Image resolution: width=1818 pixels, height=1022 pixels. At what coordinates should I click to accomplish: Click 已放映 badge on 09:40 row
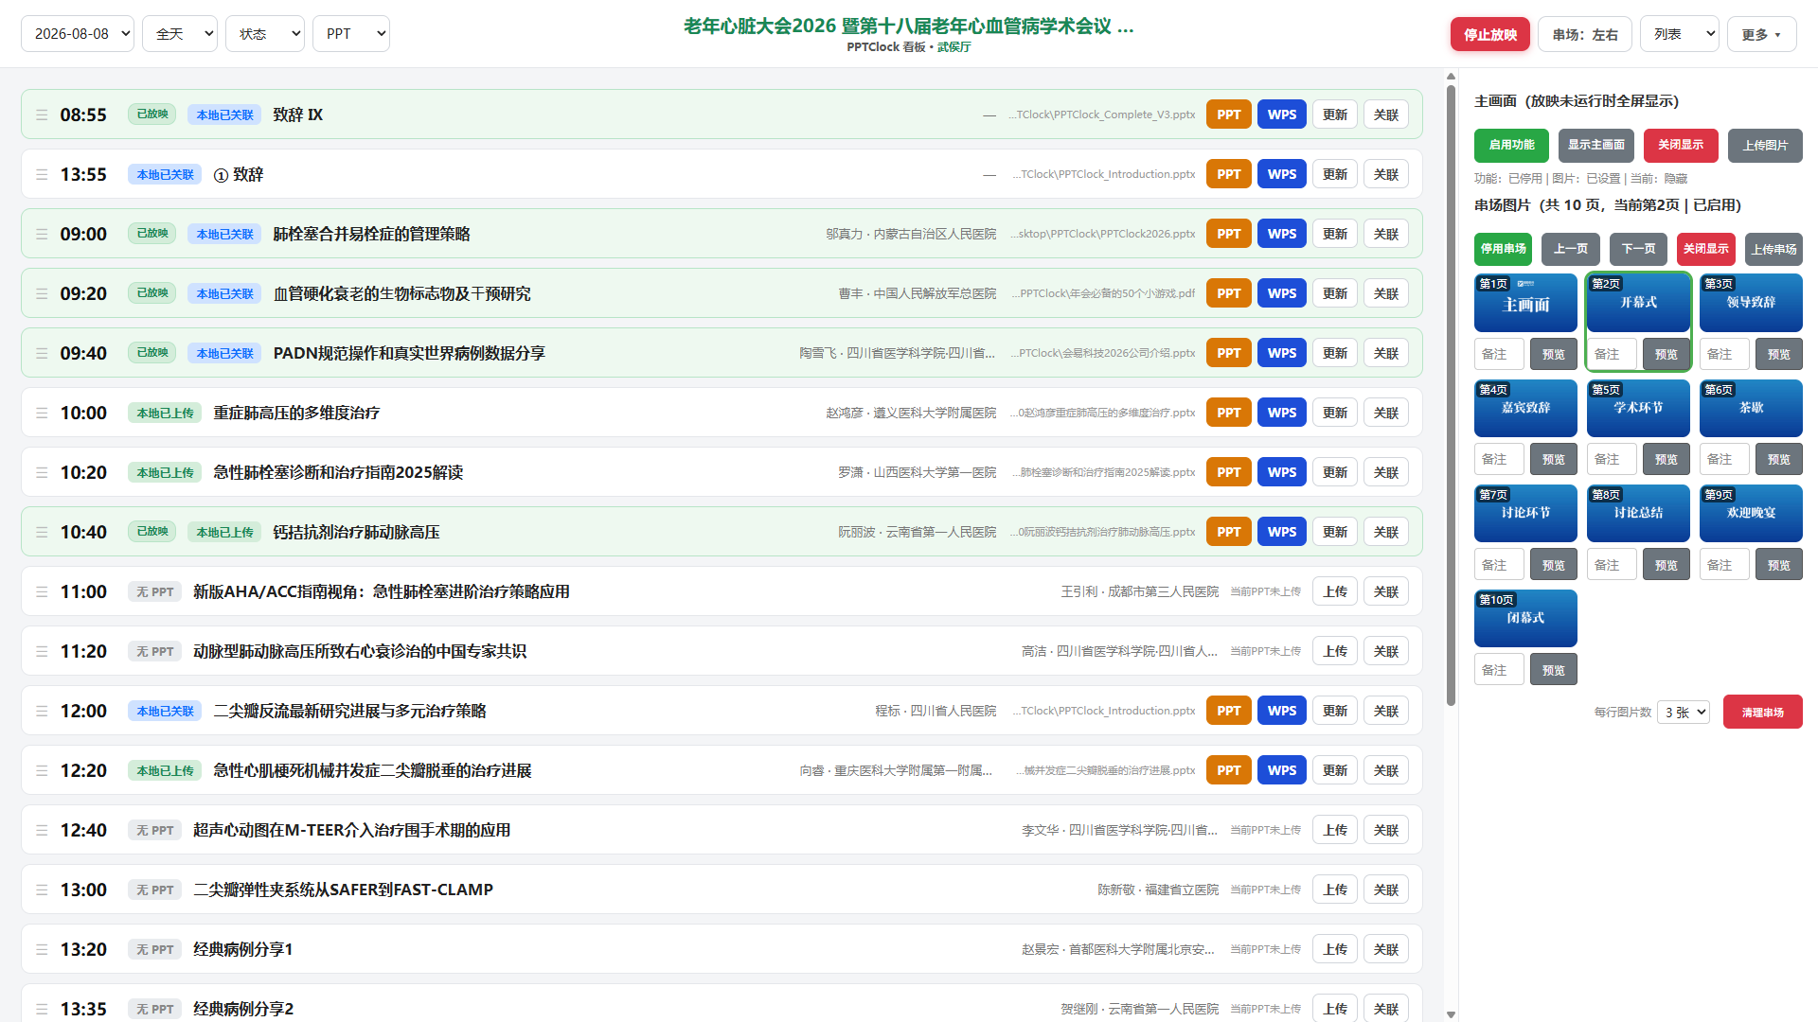pos(151,353)
